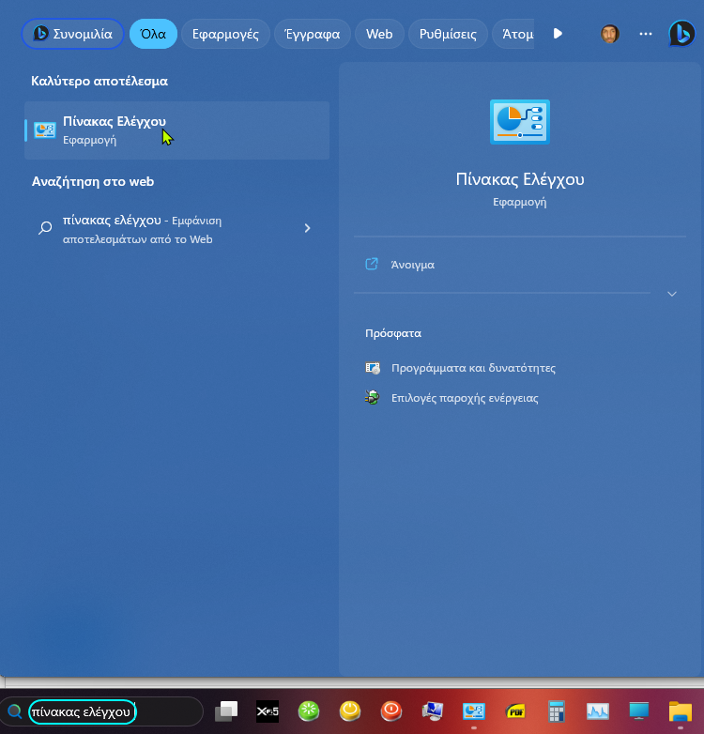
Task: Open the three-dot options menu
Action: (x=646, y=34)
